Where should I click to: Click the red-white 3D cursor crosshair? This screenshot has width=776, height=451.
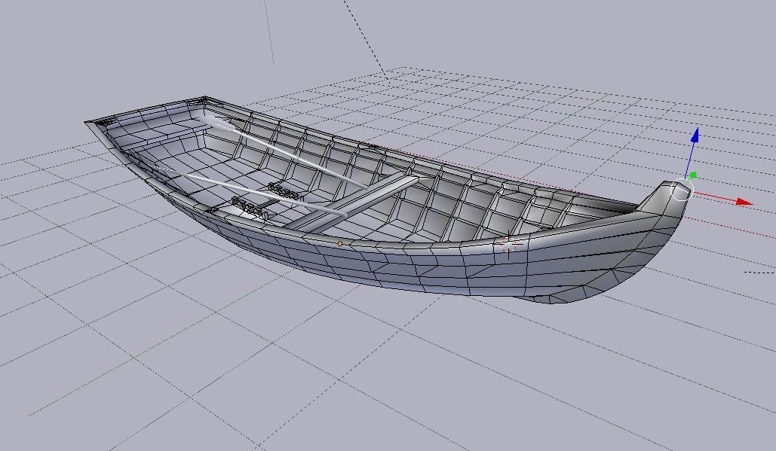click(x=508, y=244)
